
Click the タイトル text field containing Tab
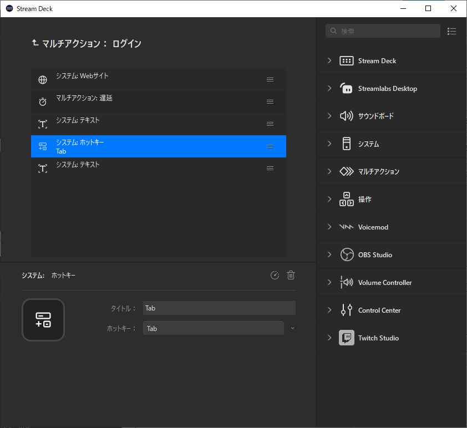pos(219,308)
